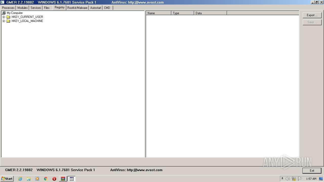Switch to the Autostart tab
The height and width of the screenshot is (182, 324).
(x=96, y=8)
